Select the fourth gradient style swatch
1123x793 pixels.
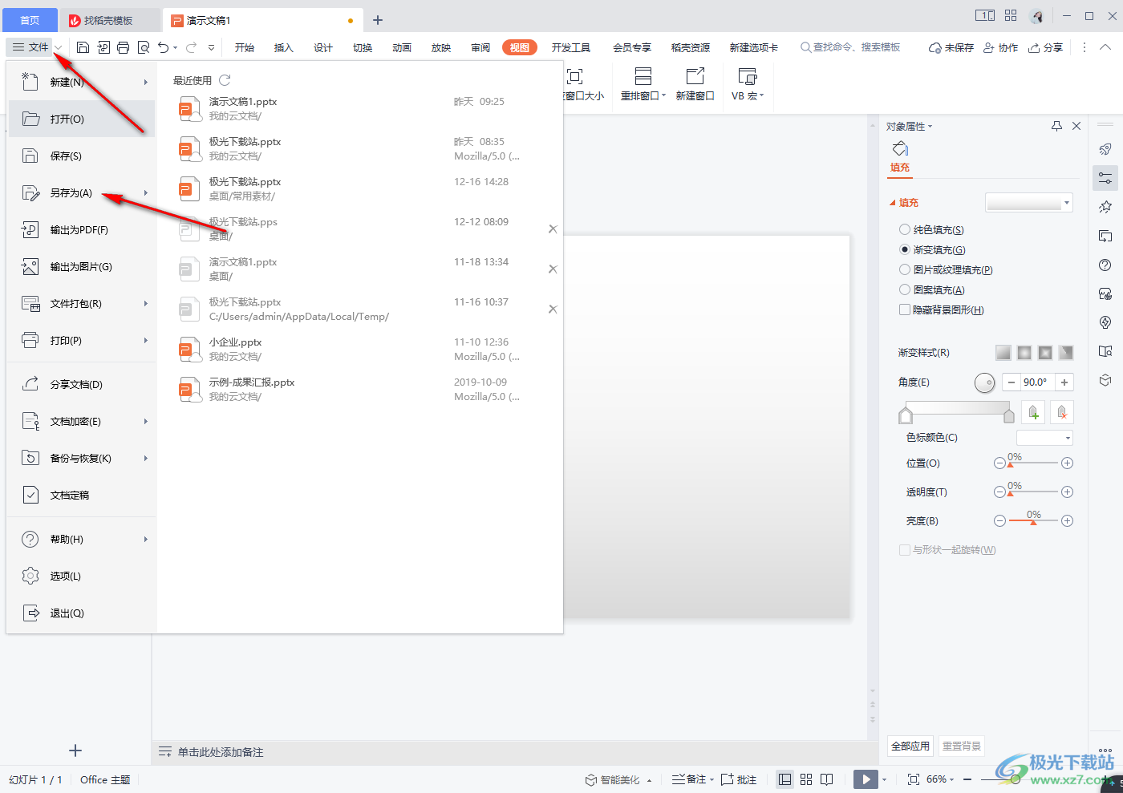click(1065, 353)
